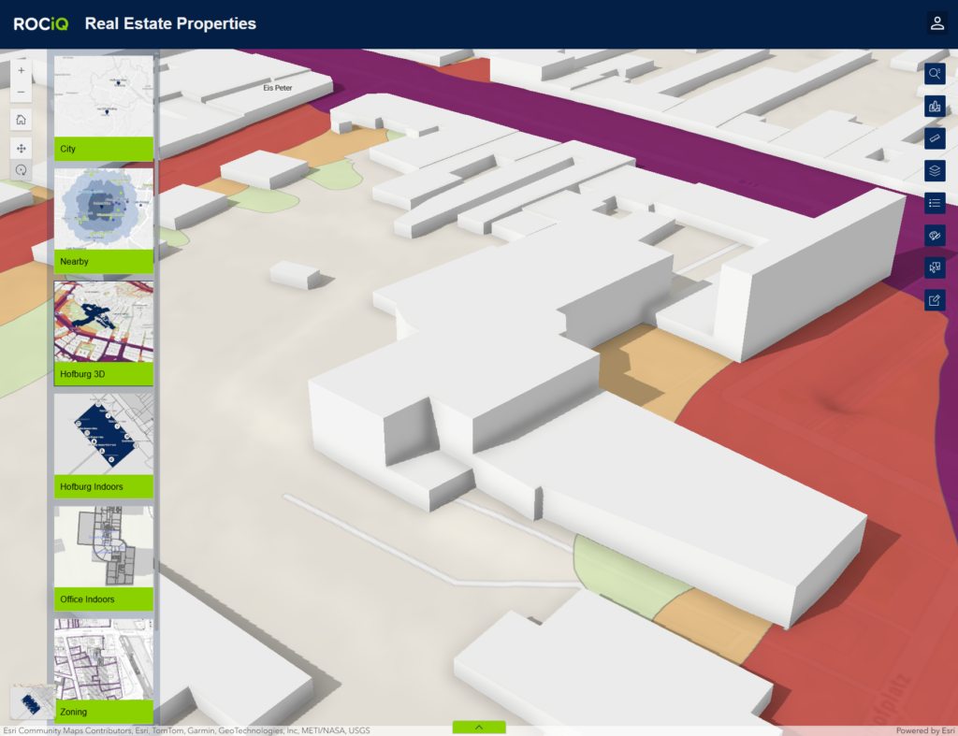Open the Office Indoors bookmark thumbnail
Screen dimensions: 958x736
[x=104, y=547]
